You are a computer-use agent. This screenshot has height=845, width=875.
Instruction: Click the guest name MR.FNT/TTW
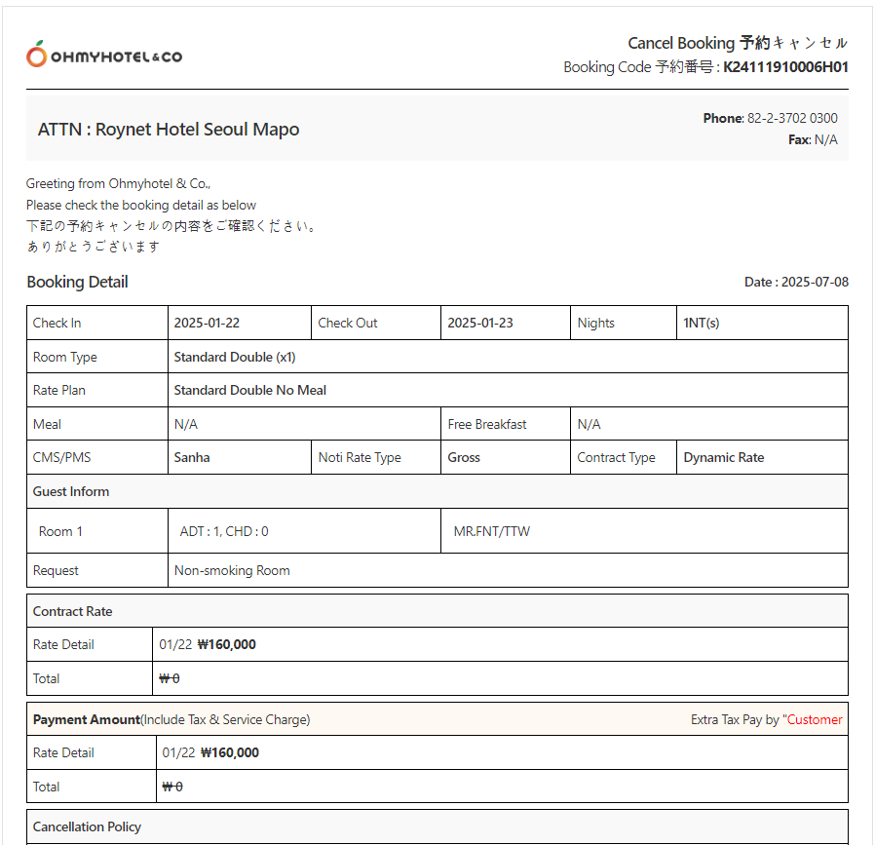coord(492,531)
